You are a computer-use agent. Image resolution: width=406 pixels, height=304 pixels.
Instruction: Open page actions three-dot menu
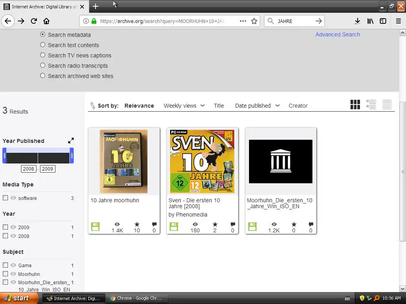tap(243, 21)
